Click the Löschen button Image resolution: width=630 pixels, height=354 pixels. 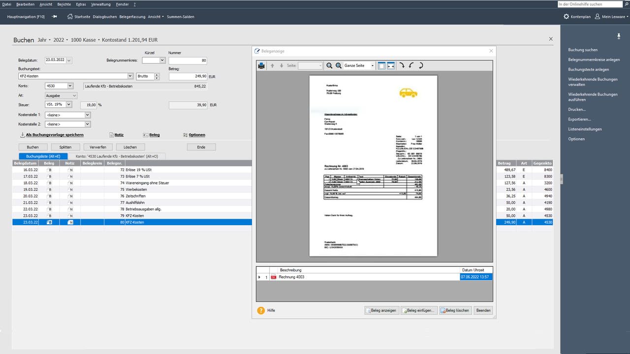click(130, 147)
